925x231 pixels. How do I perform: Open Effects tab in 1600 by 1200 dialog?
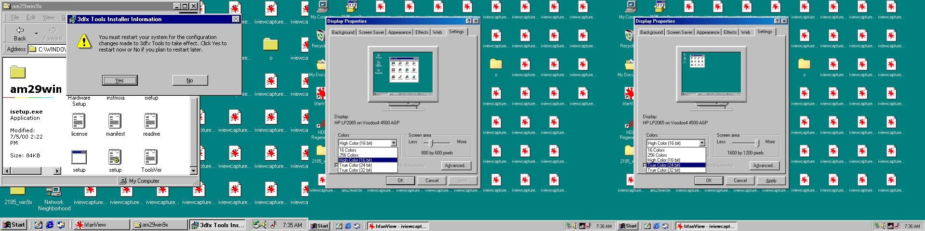click(x=730, y=32)
